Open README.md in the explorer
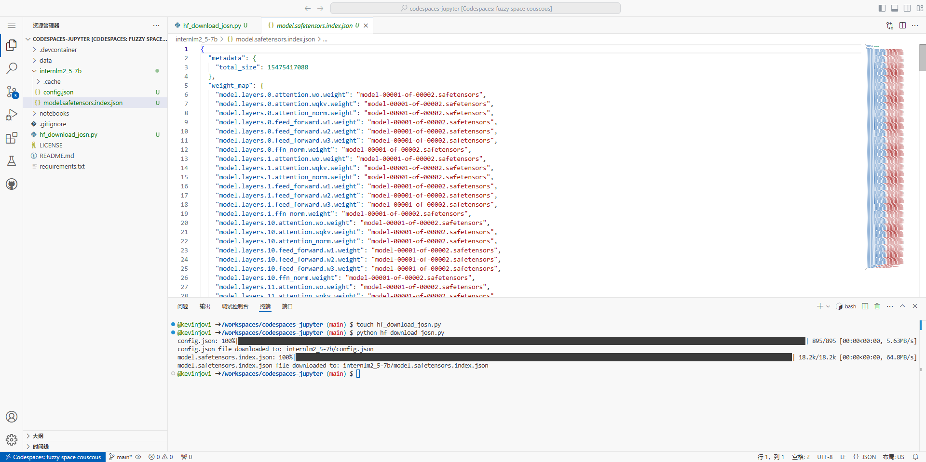This screenshot has width=926, height=462. pyautogui.click(x=56, y=156)
